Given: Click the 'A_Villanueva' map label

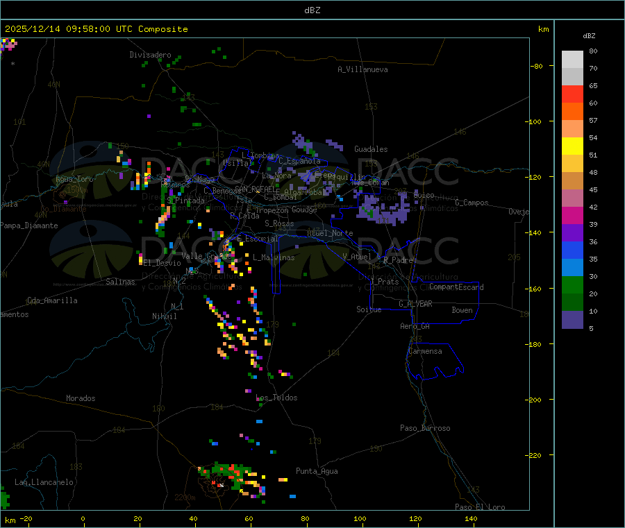Looking at the screenshot, I should tap(362, 69).
